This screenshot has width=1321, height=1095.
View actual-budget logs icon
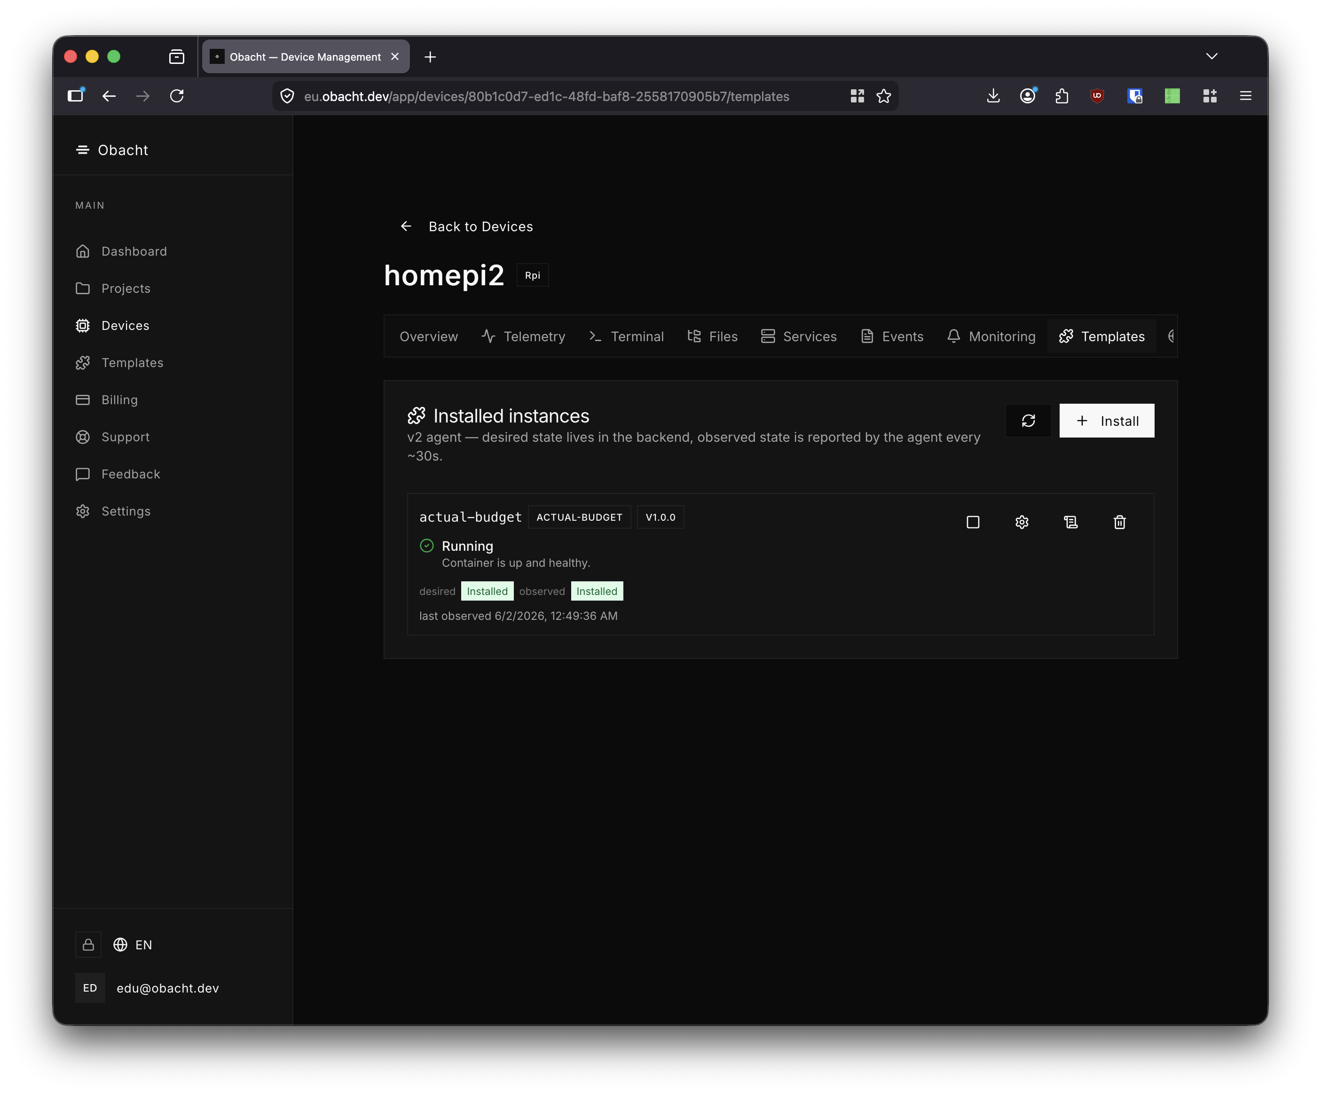tap(1070, 522)
